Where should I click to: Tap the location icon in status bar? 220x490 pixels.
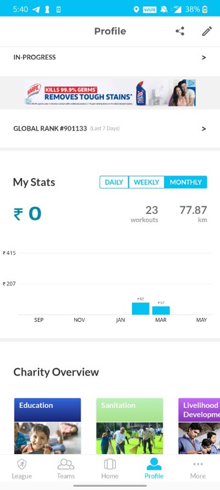click(136, 9)
